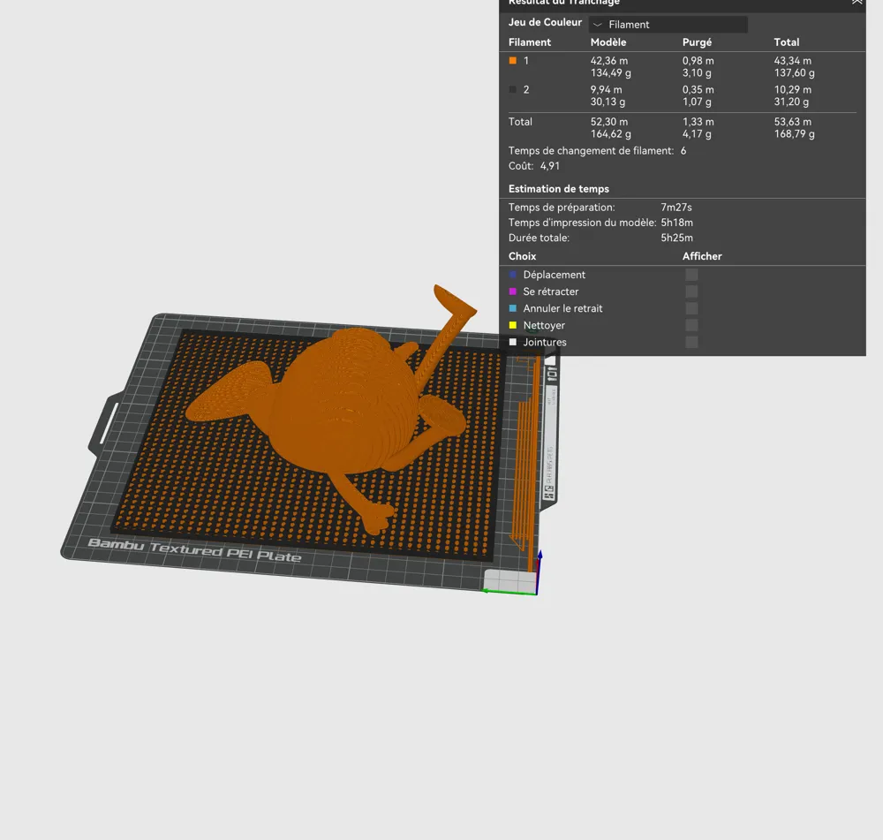The image size is (883, 840).
Task: Click the Bambu Textured PEI Plate label
Action: coord(194,549)
